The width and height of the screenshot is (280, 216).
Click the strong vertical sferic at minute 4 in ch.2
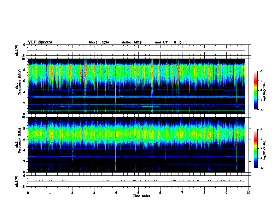[x=116, y=145]
